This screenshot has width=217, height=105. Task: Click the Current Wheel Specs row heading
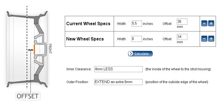coord(88,24)
